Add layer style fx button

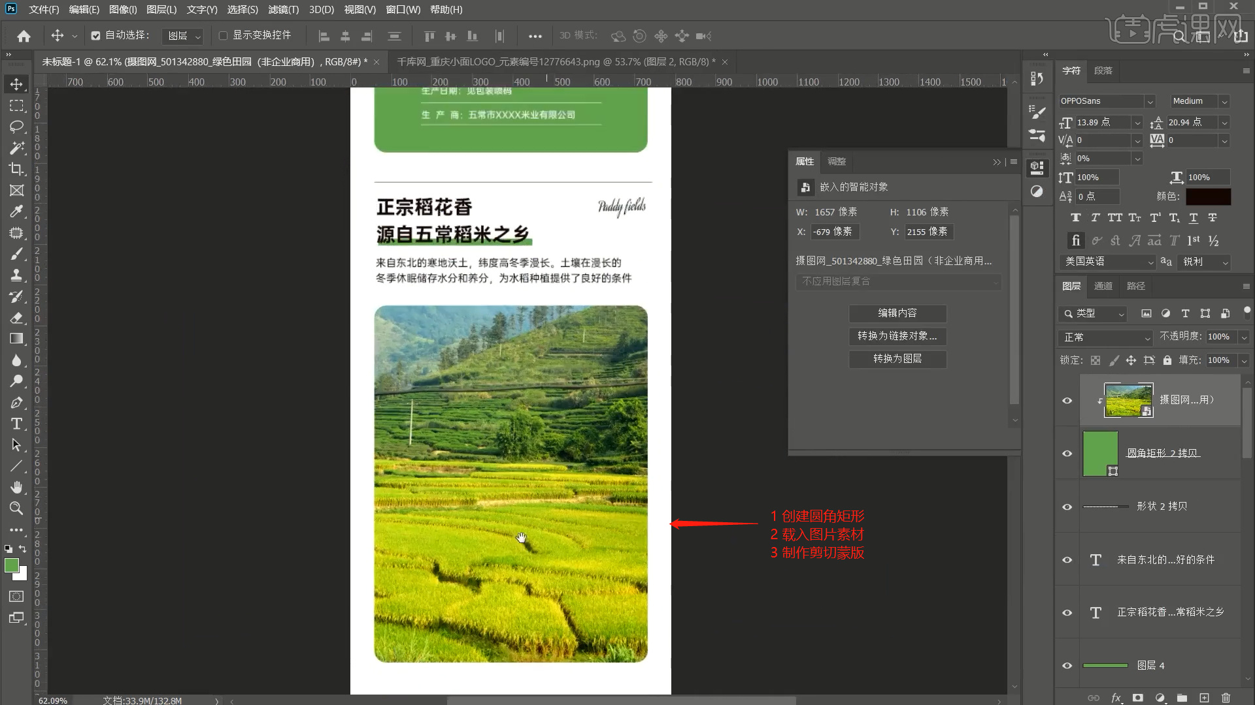[1116, 698]
